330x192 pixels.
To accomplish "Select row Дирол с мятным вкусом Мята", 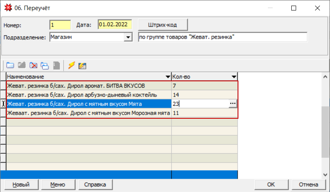I will pos(89,104).
